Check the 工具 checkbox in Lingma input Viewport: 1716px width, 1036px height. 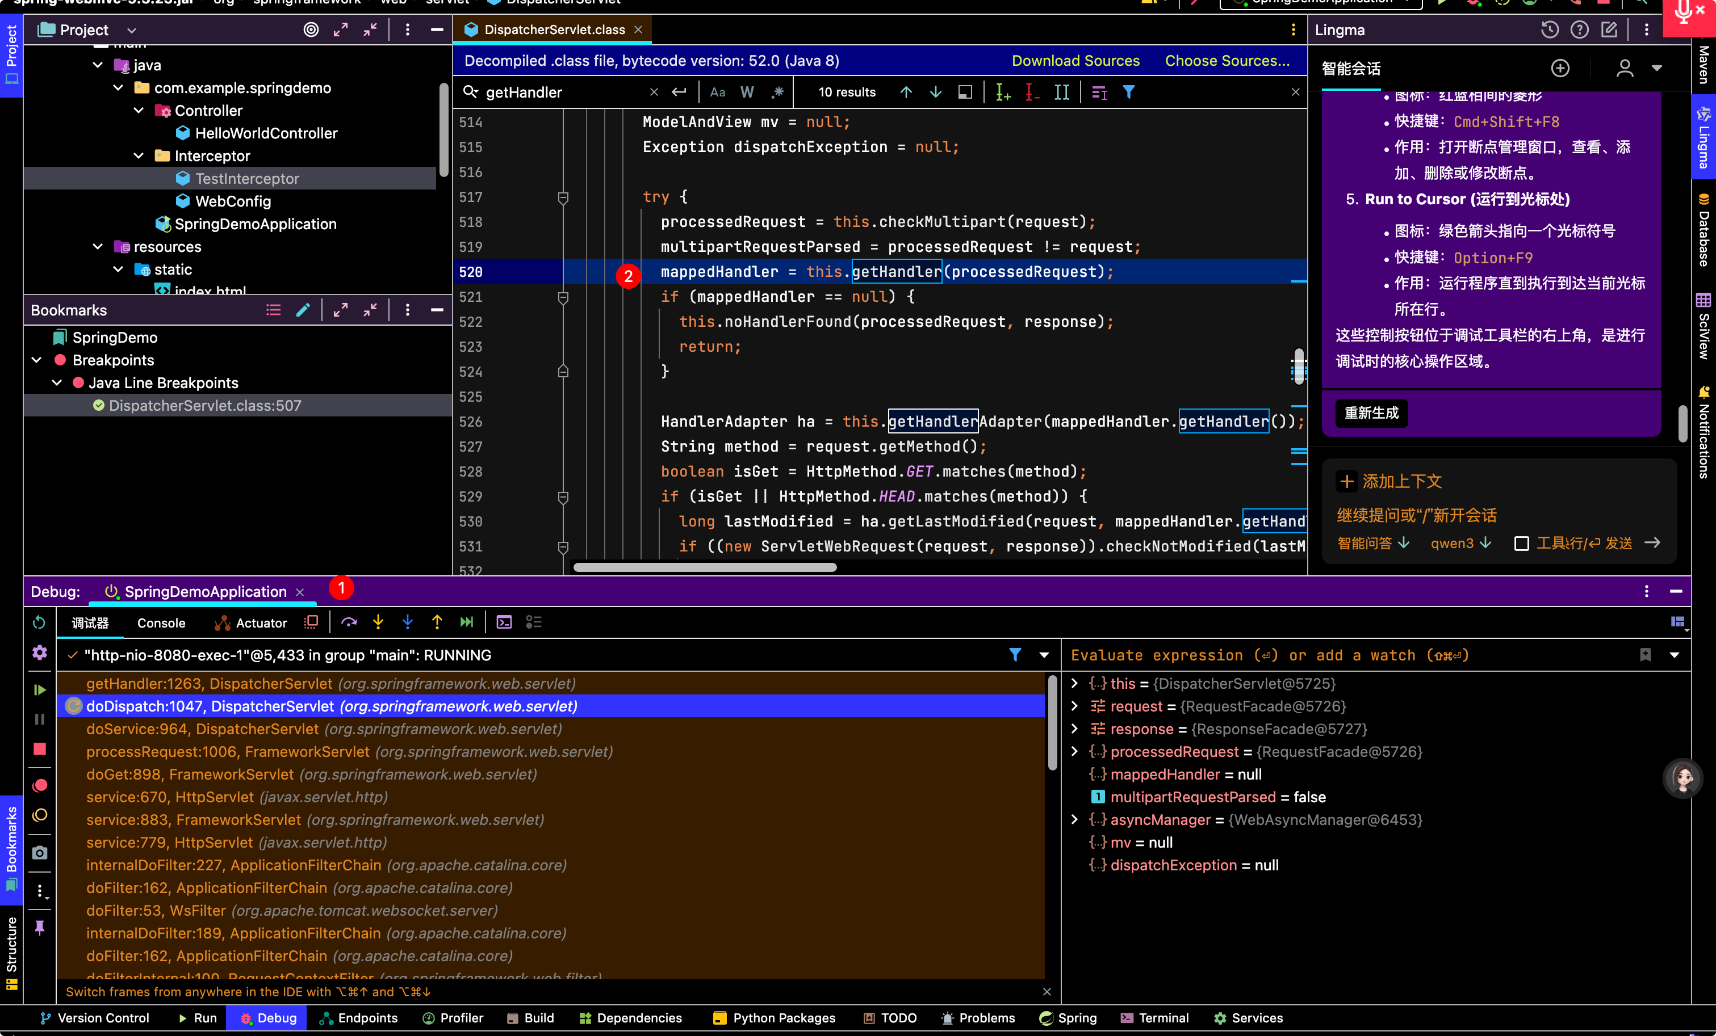coord(1522,544)
